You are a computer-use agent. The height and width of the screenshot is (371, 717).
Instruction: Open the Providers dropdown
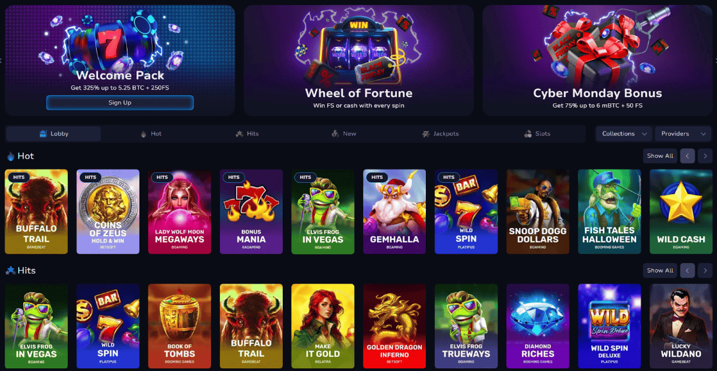[683, 134]
